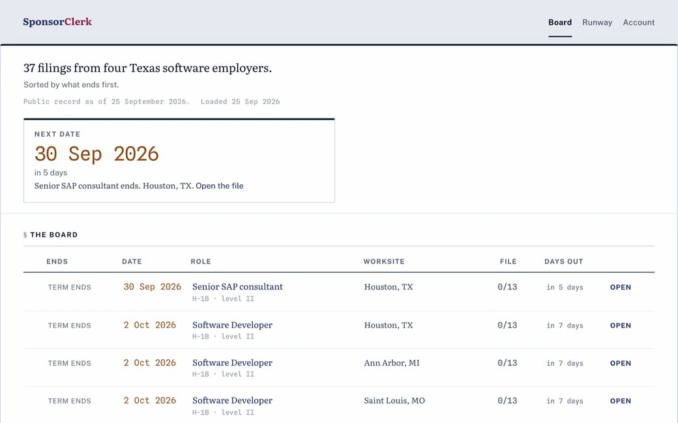Sort by the Role column header
Viewport: 678px width, 423px height.
[201, 262]
